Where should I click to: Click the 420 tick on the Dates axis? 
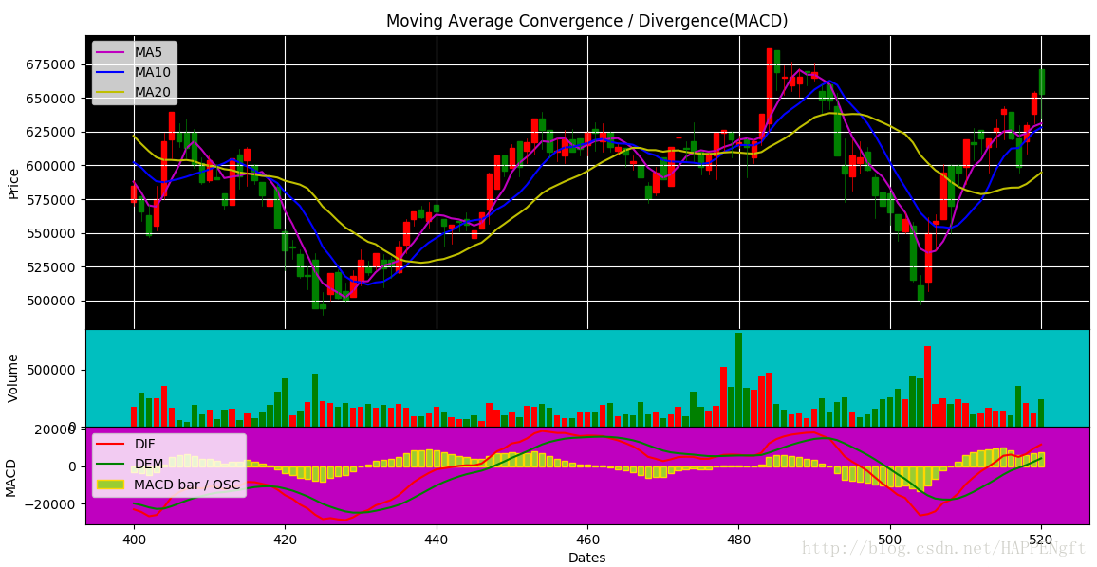tap(286, 540)
